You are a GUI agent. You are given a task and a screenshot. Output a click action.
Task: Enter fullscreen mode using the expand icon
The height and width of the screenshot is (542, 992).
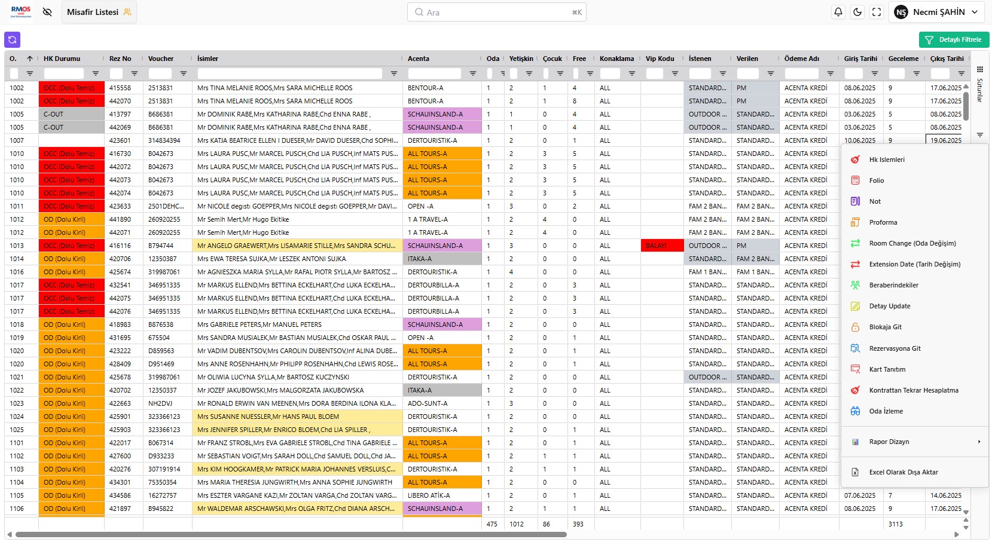[x=877, y=12]
